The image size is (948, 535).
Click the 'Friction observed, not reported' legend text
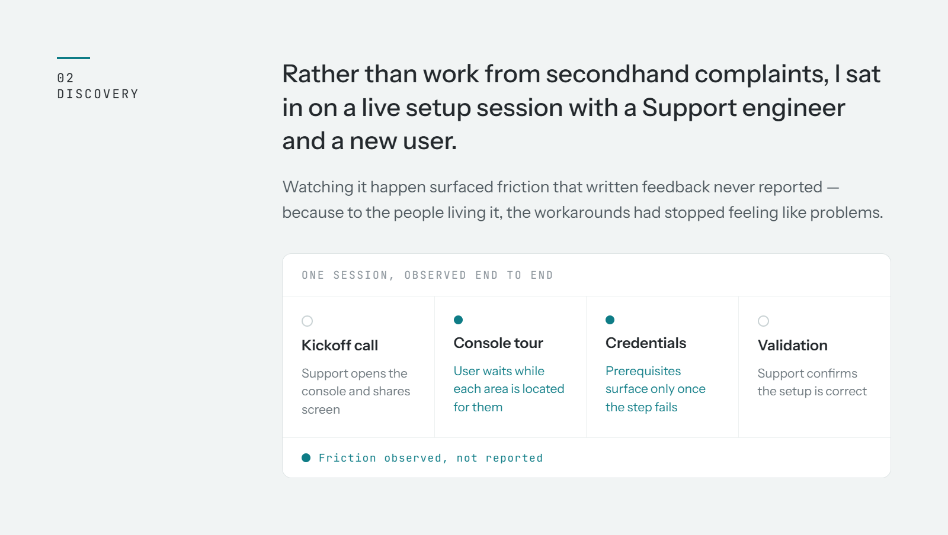431,458
